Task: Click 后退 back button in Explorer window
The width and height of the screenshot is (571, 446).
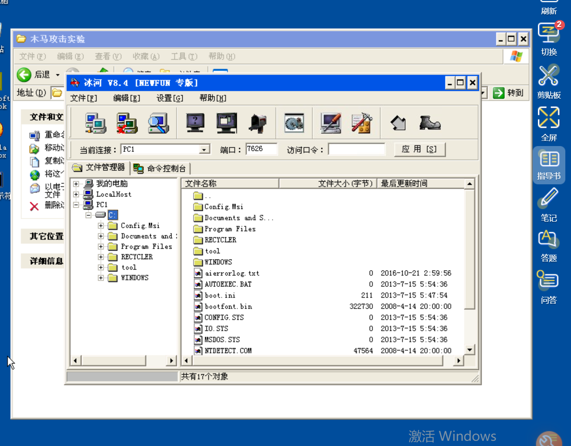Action: 34,75
